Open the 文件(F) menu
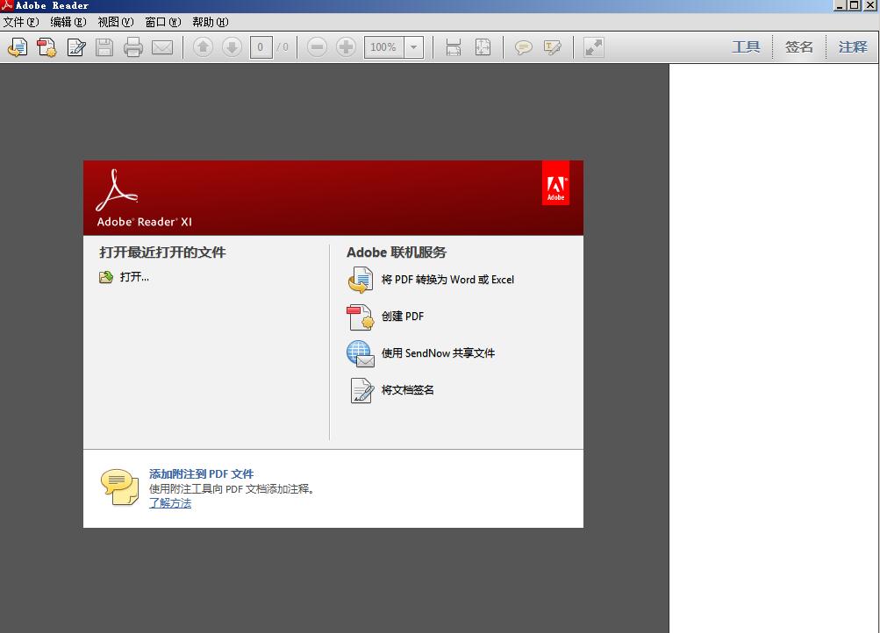This screenshot has width=880, height=633. pyautogui.click(x=21, y=22)
